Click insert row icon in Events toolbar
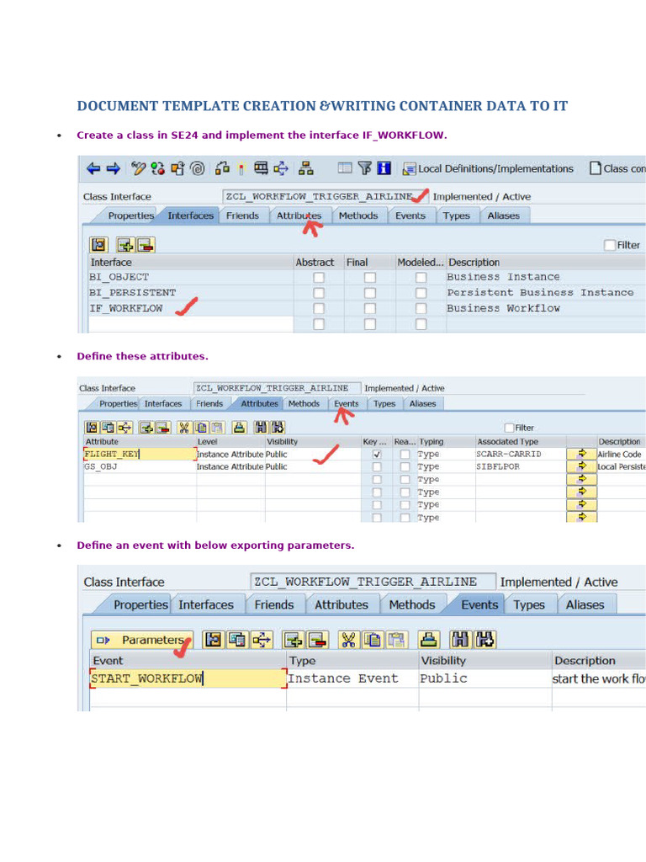This screenshot has height=862, width=646. point(294,640)
